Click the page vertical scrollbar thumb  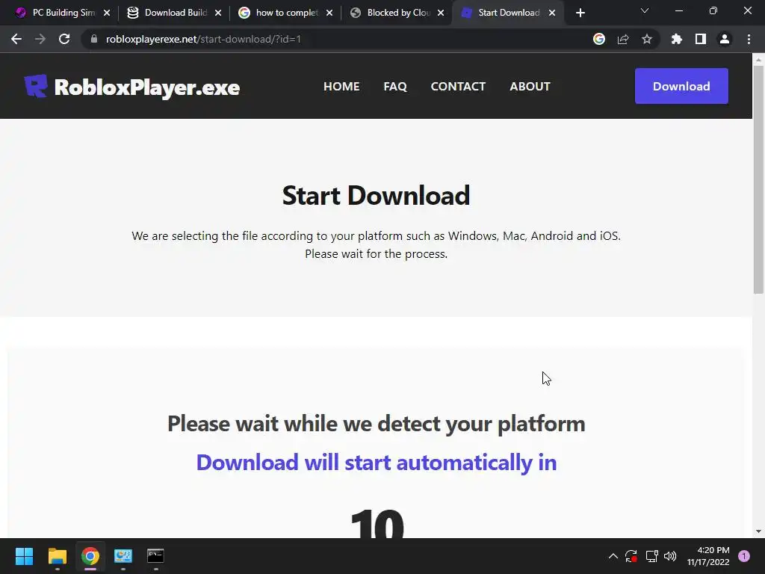(758, 179)
